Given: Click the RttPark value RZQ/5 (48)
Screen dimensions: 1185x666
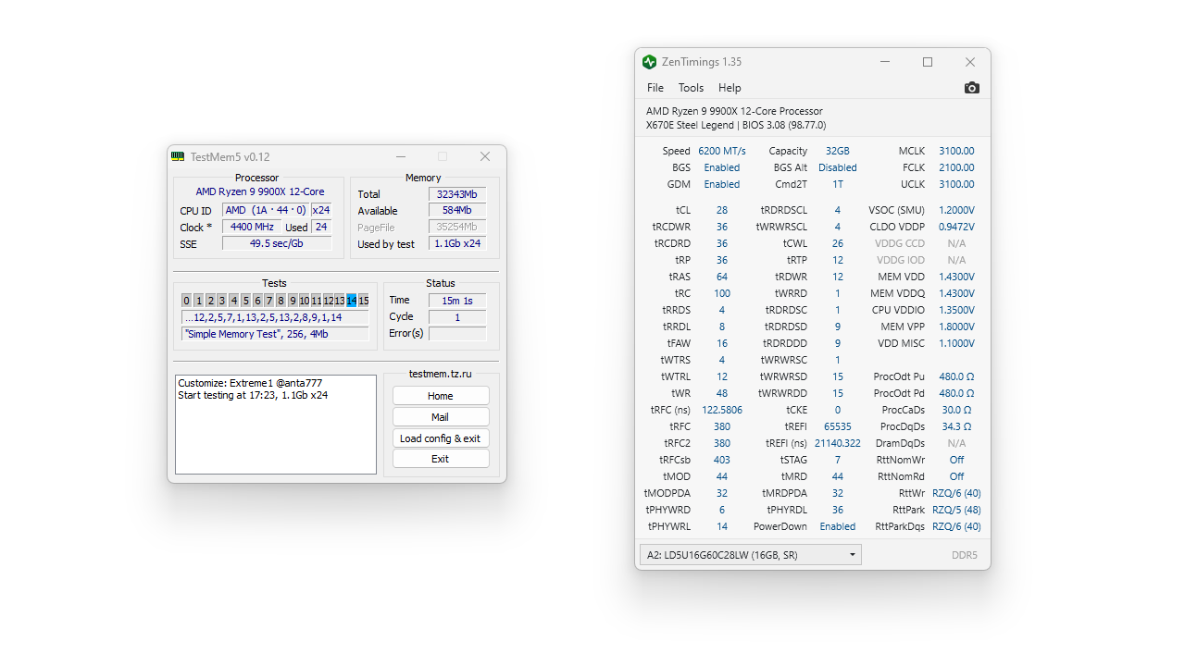Looking at the screenshot, I should pos(956,510).
